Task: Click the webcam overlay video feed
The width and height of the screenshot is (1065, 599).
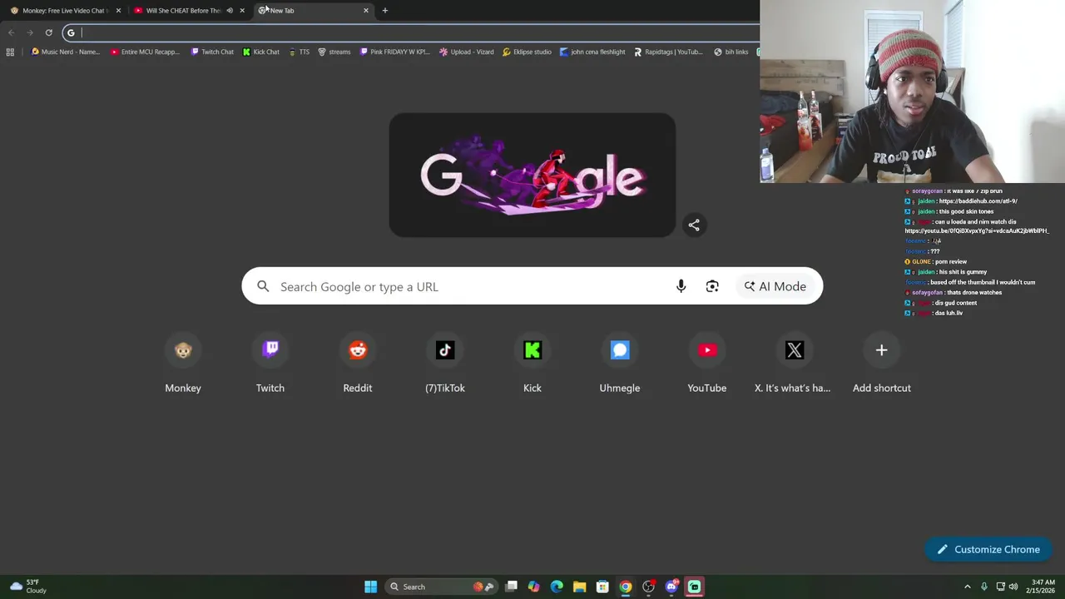Action: point(912,92)
